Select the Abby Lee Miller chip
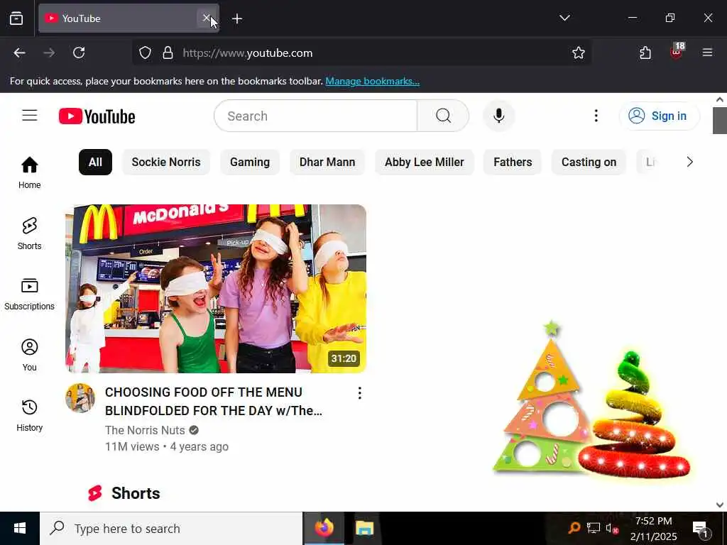Viewport: 727px width, 545px height. point(425,163)
